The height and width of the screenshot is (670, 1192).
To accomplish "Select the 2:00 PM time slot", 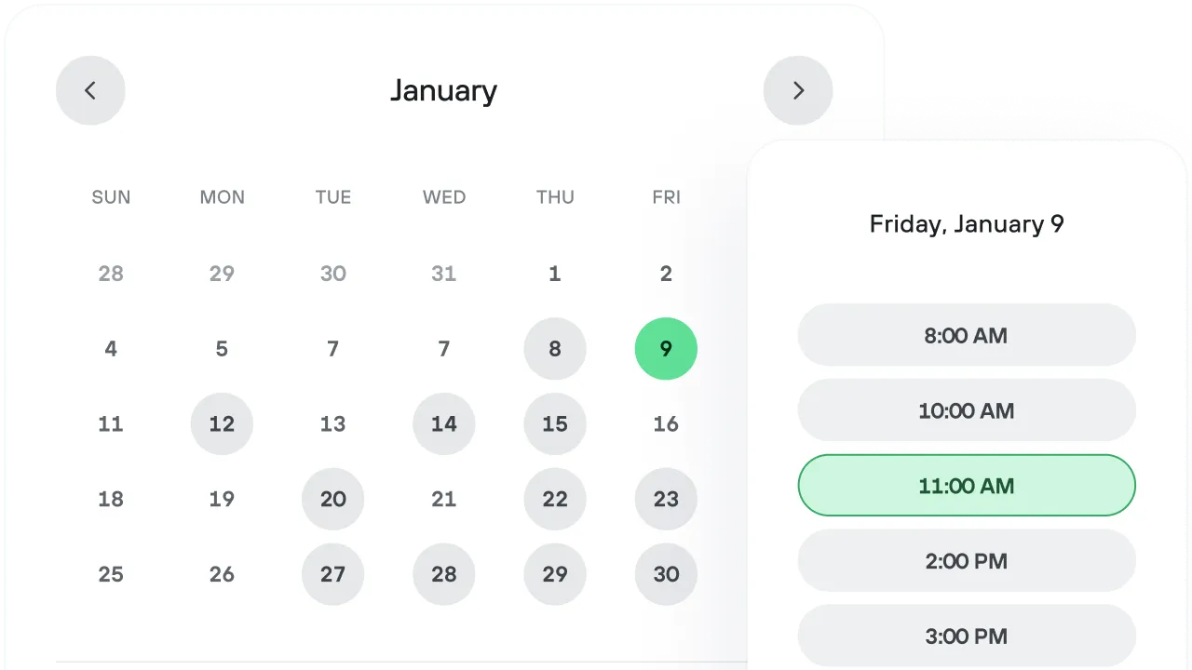I will pos(967,561).
